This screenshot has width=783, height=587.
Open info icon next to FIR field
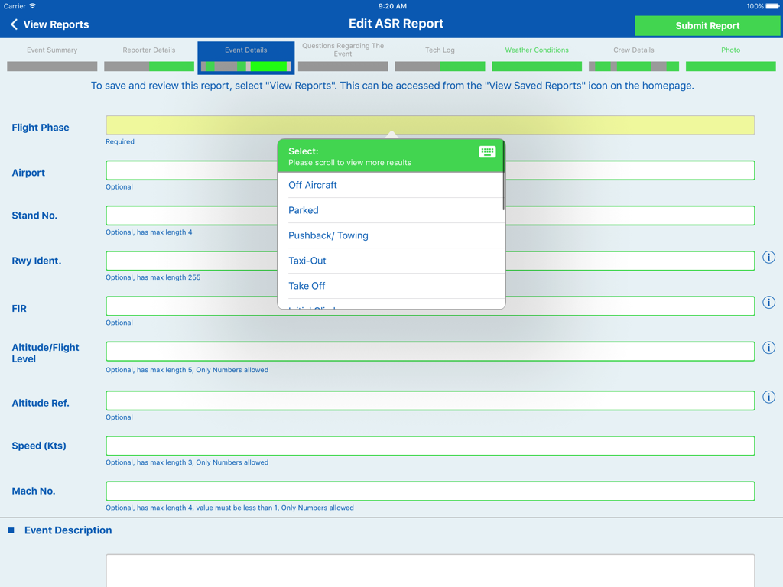click(768, 303)
